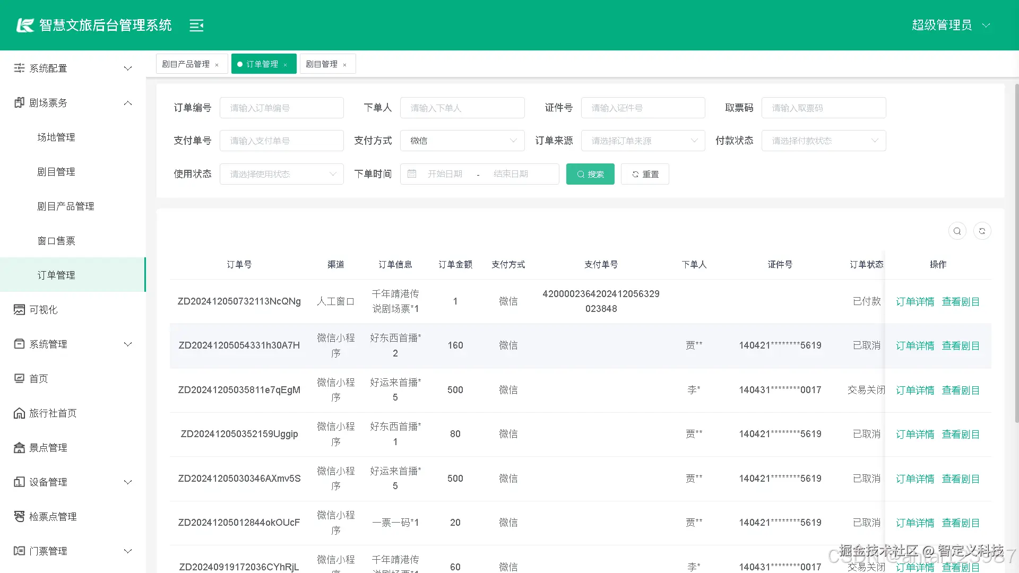Open the 订单来源 dropdown
The width and height of the screenshot is (1019, 573).
(x=642, y=141)
